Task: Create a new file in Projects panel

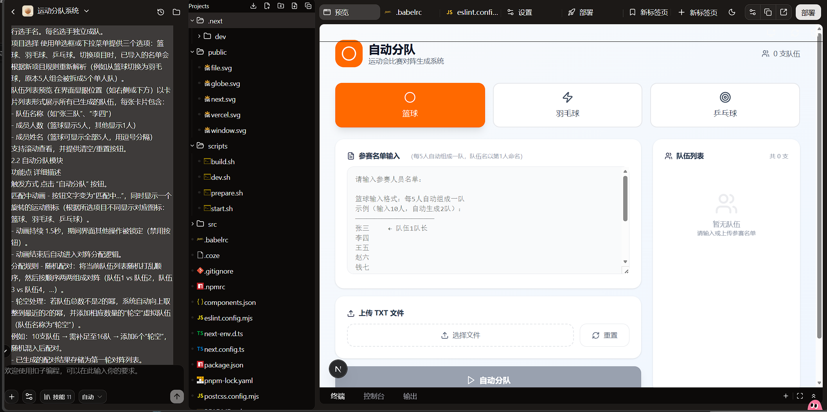Action: 267,6
